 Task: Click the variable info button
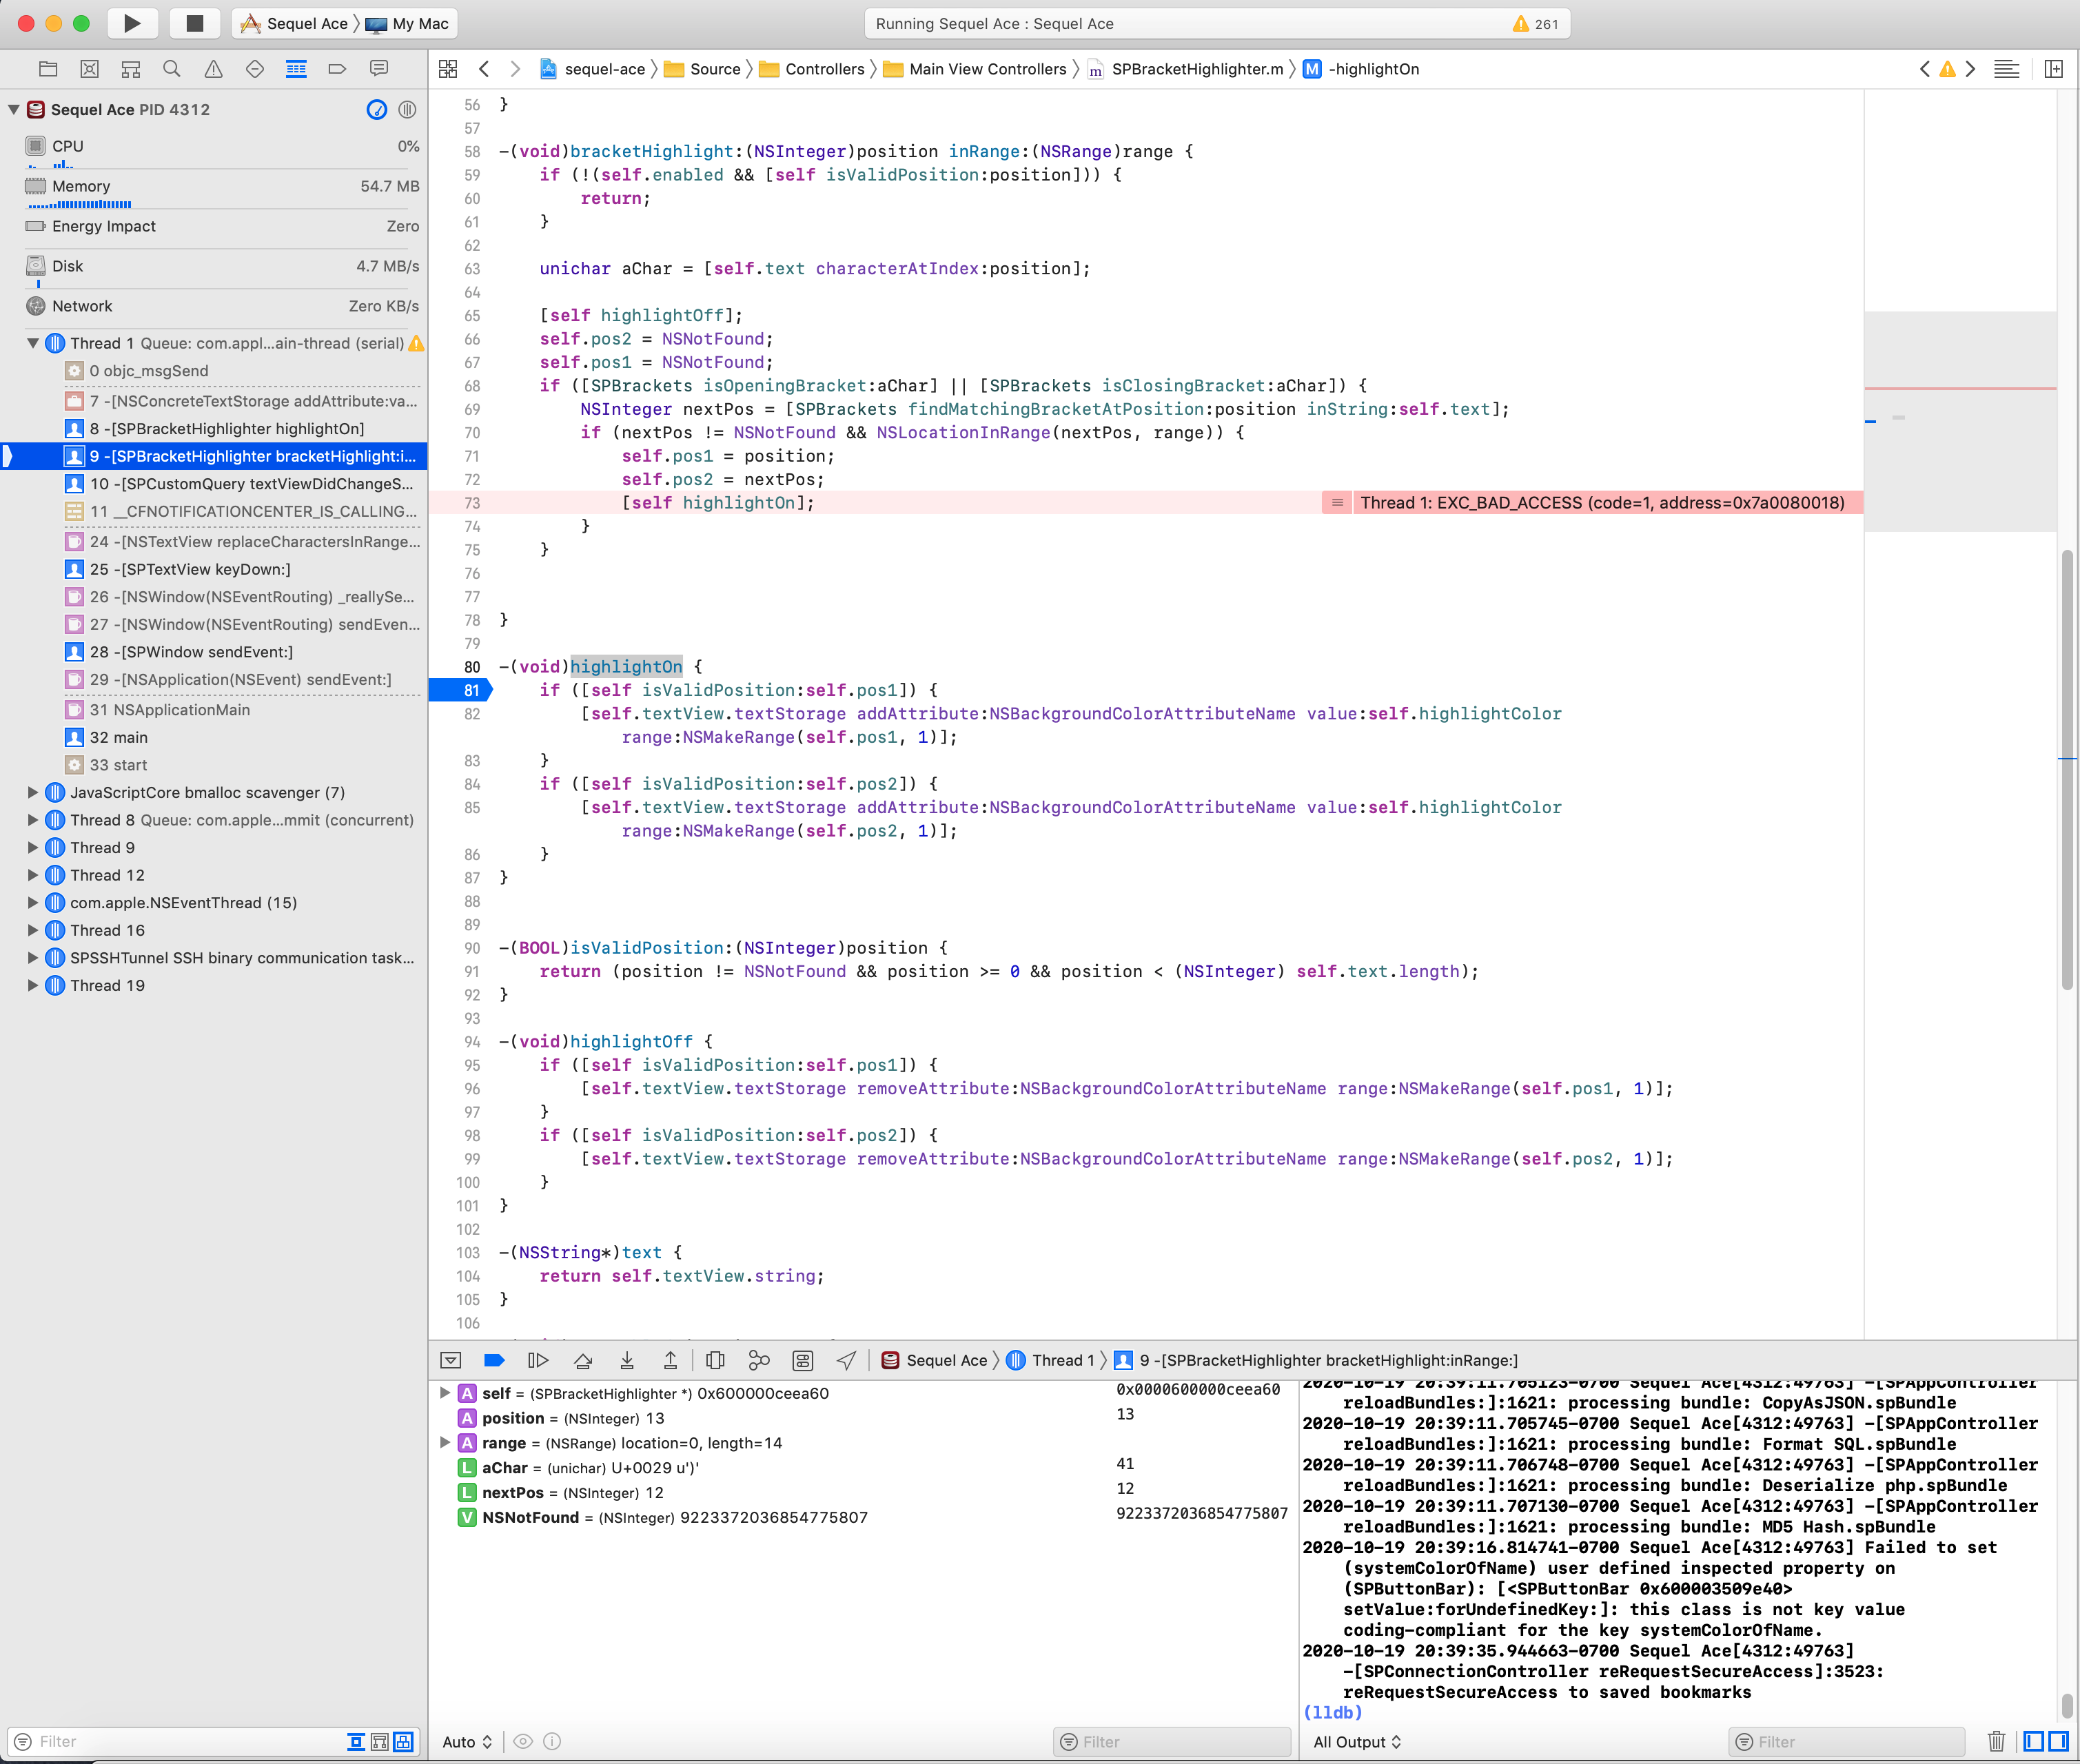click(x=552, y=1741)
